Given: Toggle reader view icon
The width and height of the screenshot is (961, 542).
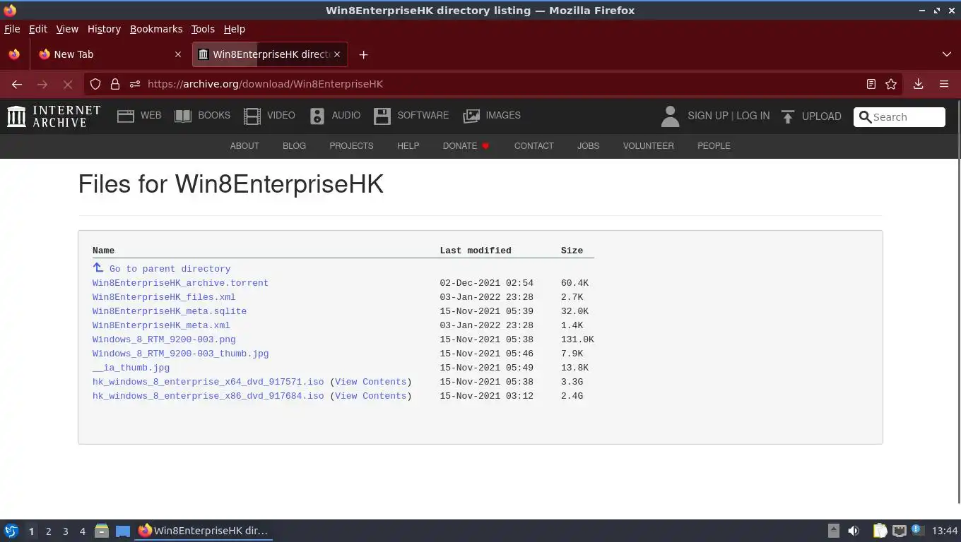Looking at the screenshot, I should [x=871, y=84].
